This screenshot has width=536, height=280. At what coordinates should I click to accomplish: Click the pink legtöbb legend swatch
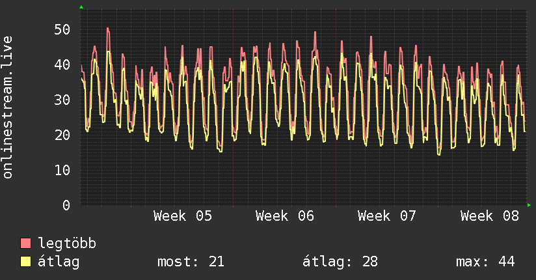pos(25,243)
